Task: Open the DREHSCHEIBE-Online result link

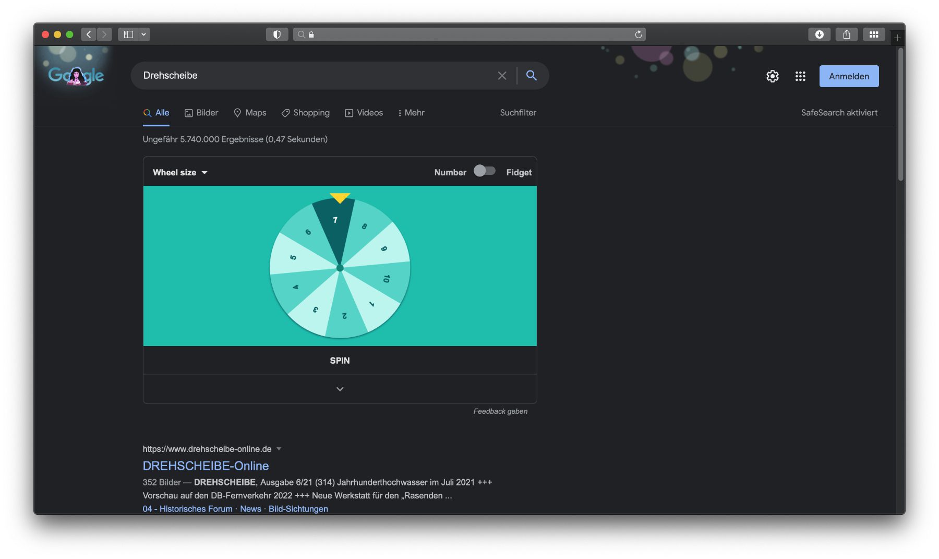Action: click(x=206, y=466)
